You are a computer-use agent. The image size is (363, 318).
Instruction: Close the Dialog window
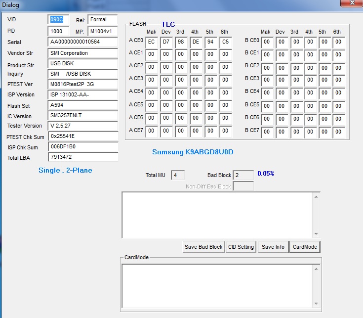(x=352, y=3)
